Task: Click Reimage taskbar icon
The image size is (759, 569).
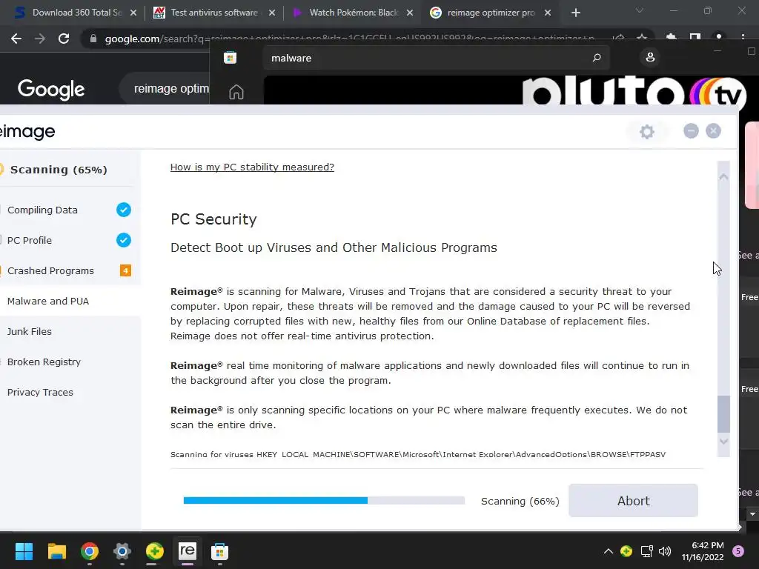Action: (187, 551)
